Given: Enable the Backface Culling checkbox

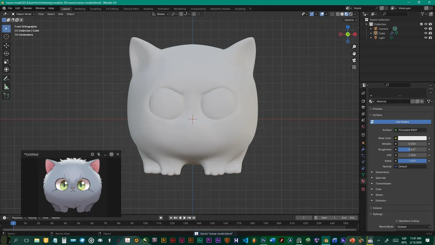Looking at the screenshot, I should coord(397,221).
